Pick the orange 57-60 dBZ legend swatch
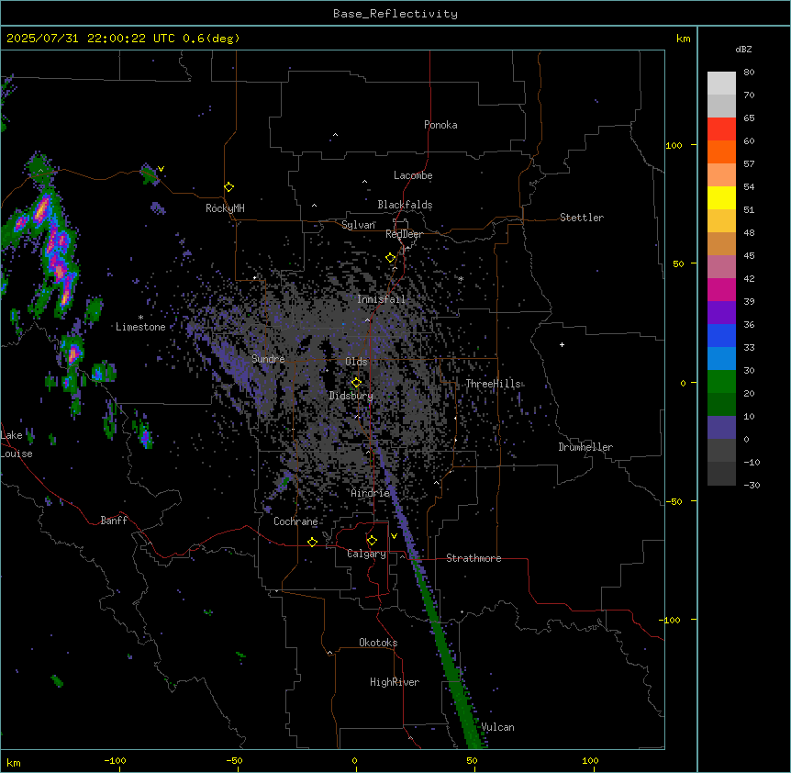 pyautogui.click(x=721, y=151)
